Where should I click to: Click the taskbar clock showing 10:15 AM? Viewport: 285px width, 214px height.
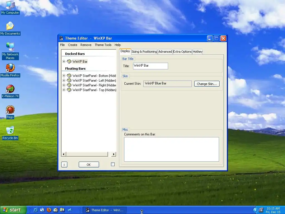[x=273, y=208]
